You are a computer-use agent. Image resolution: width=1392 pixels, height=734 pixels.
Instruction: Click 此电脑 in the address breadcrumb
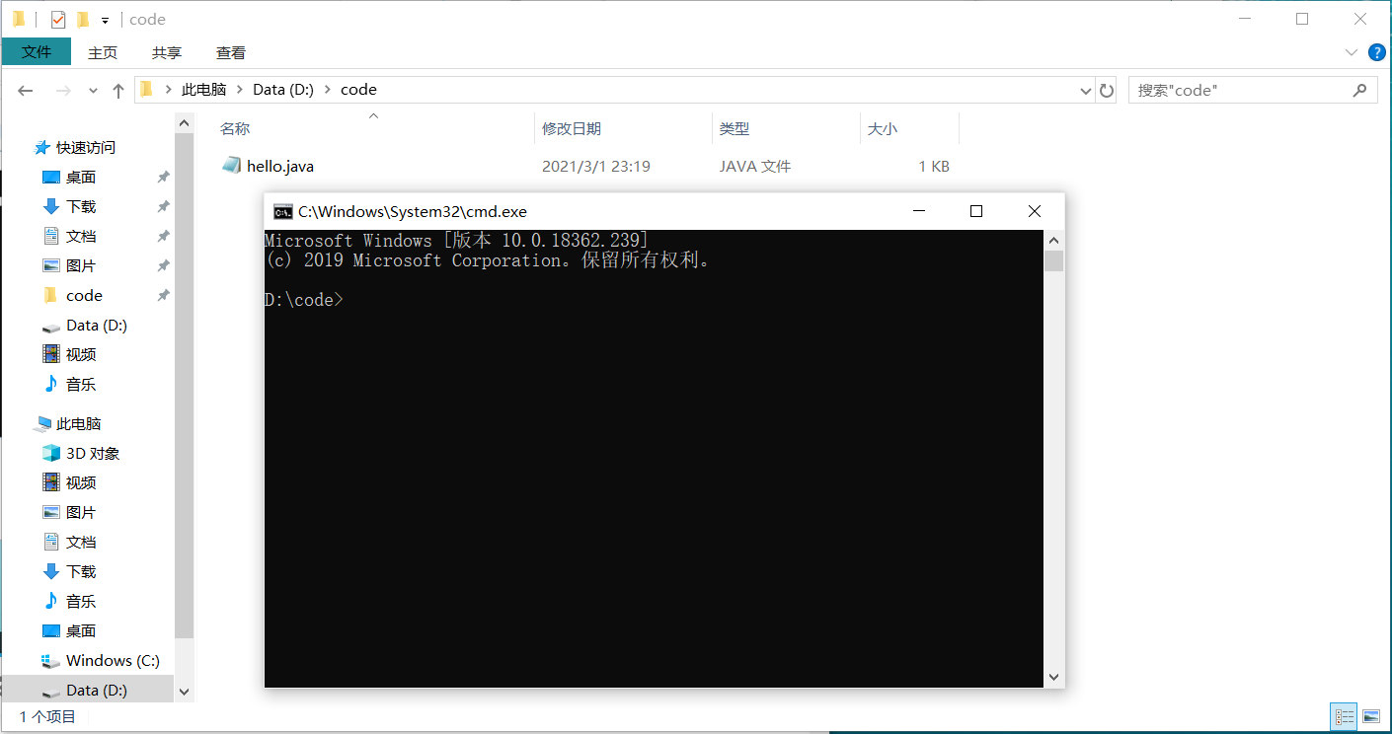click(203, 89)
